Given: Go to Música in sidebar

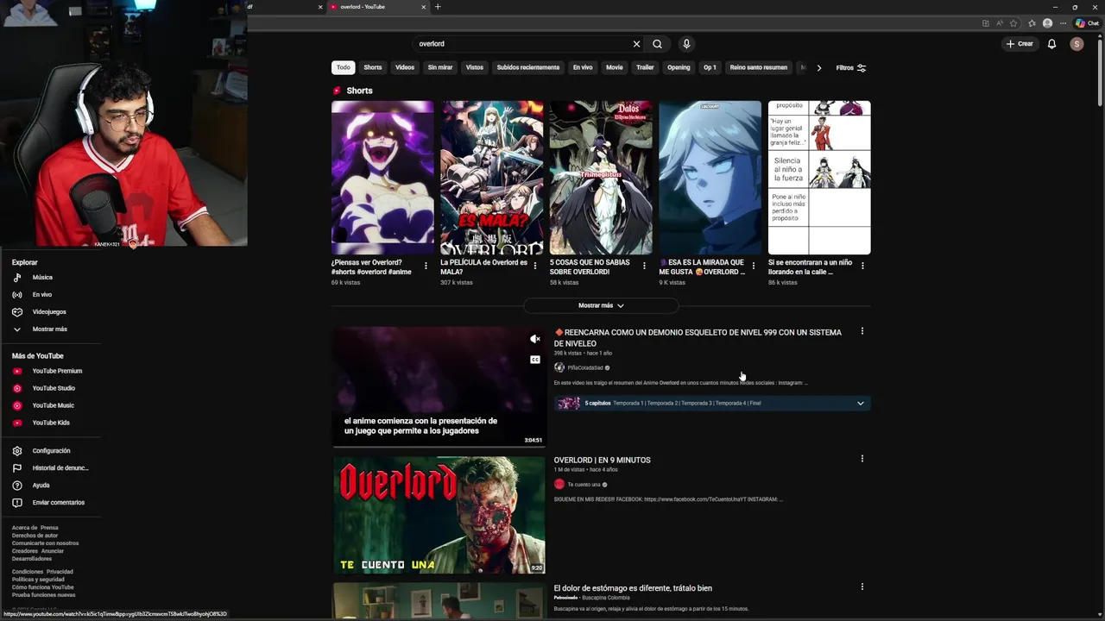Looking at the screenshot, I should (x=42, y=277).
